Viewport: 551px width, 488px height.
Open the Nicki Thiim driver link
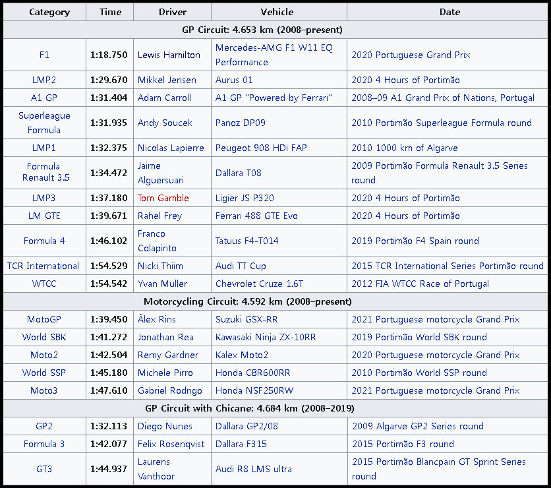pos(160,266)
